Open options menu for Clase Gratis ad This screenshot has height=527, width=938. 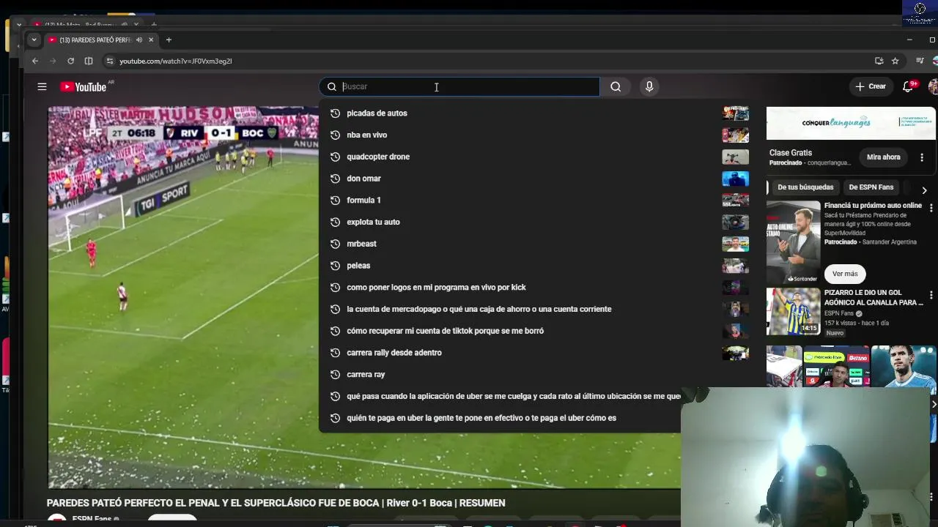[x=922, y=157]
